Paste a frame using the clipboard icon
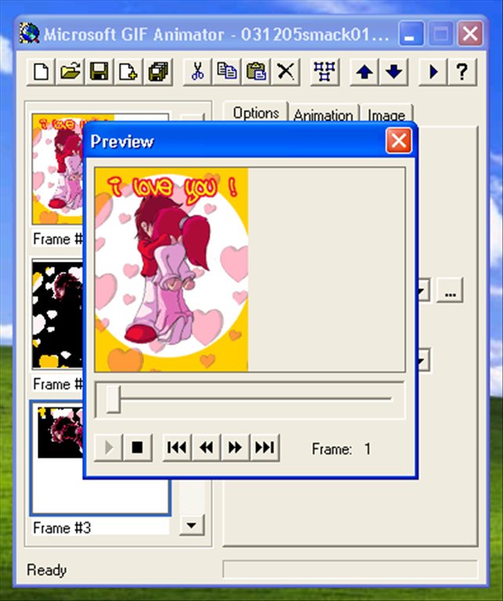The height and width of the screenshot is (601, 503). click(x=256, y=71)
